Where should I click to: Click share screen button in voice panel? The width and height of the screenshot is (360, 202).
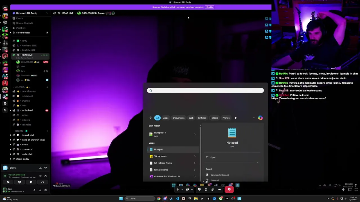pos(19,182)
